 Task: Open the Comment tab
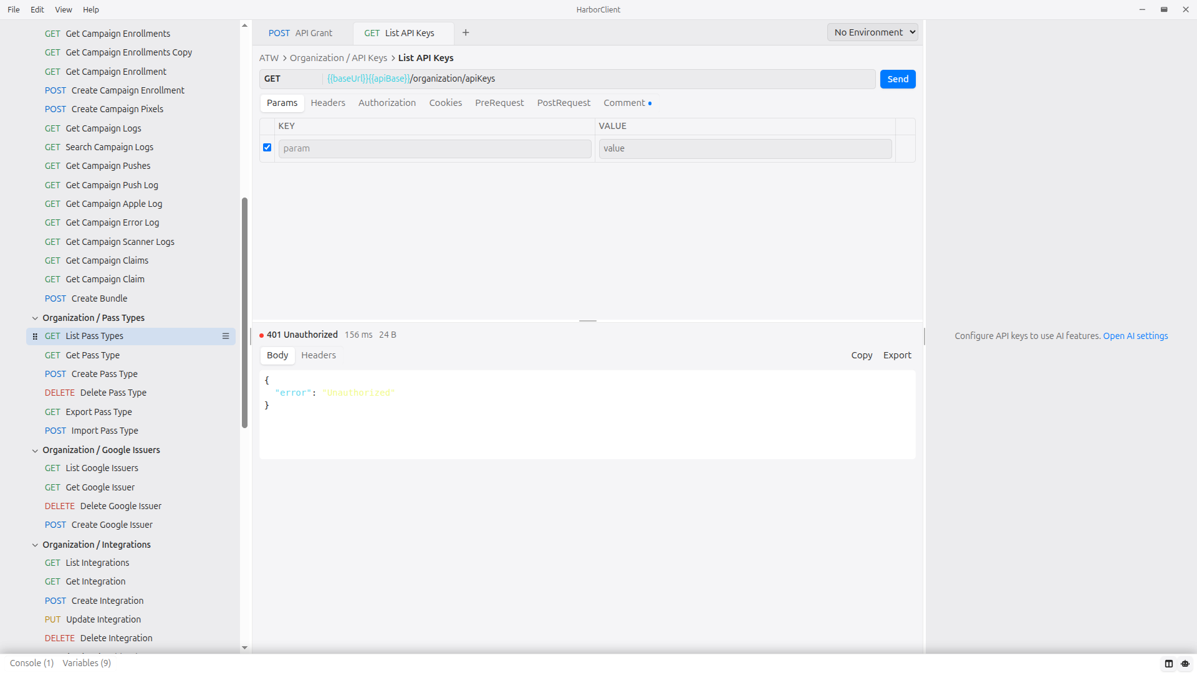[627, 103]
